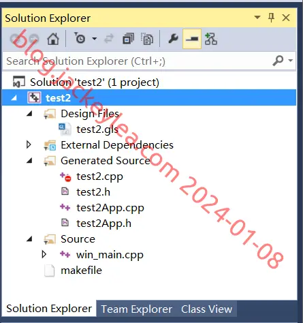Click the makefile document icon

tap(50, 271)
